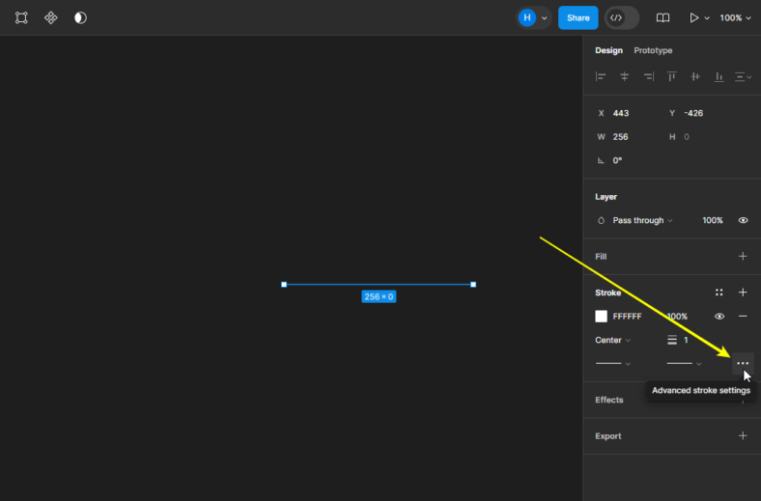Select the frame bounds tool icon
Viewport: 761px width, 501px height.
pos(21,18)
